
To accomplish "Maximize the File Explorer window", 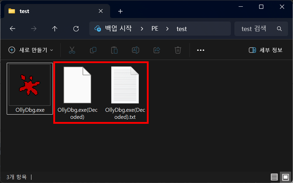I will click(x=261, y=7).
